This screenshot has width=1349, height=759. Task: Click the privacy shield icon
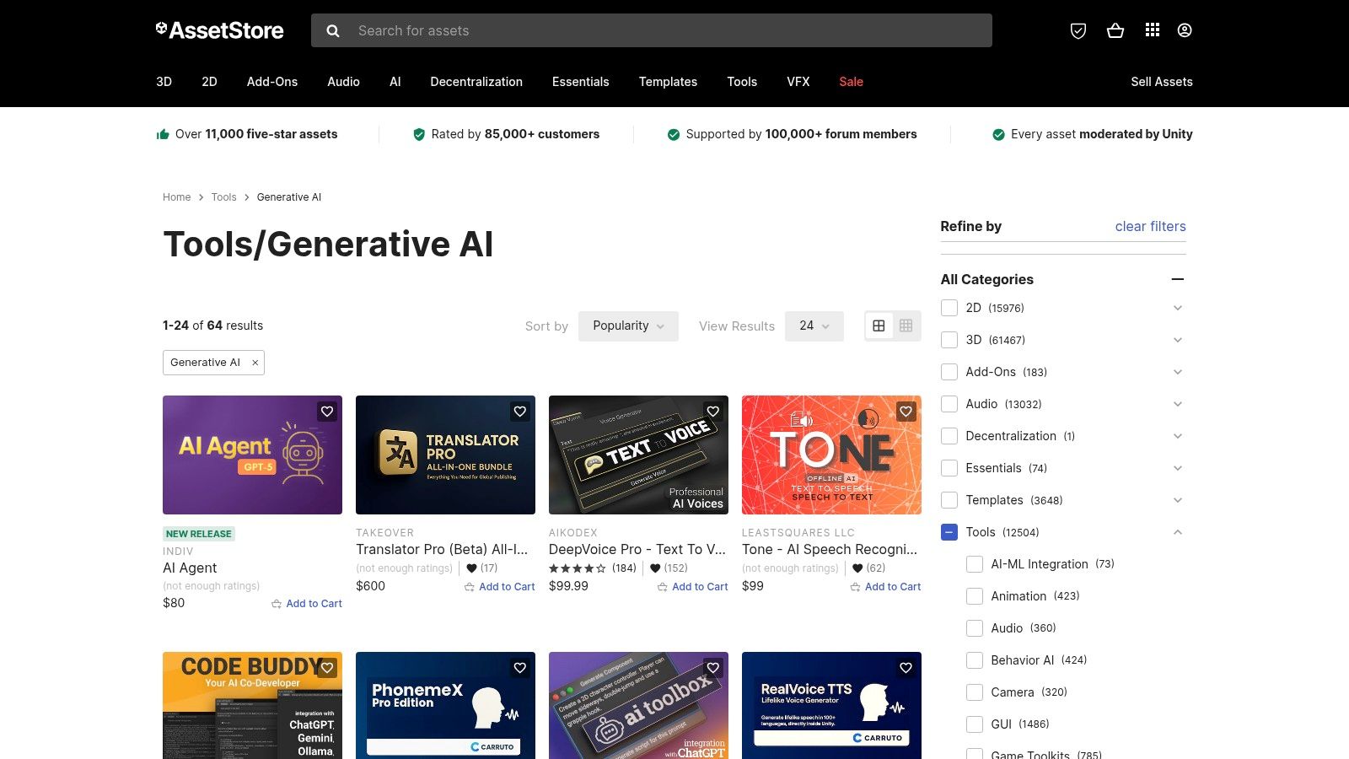1078,30
